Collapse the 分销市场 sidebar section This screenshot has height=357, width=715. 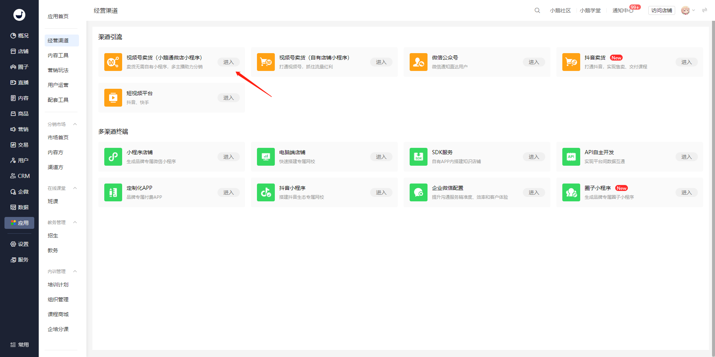tap(75, 124)
